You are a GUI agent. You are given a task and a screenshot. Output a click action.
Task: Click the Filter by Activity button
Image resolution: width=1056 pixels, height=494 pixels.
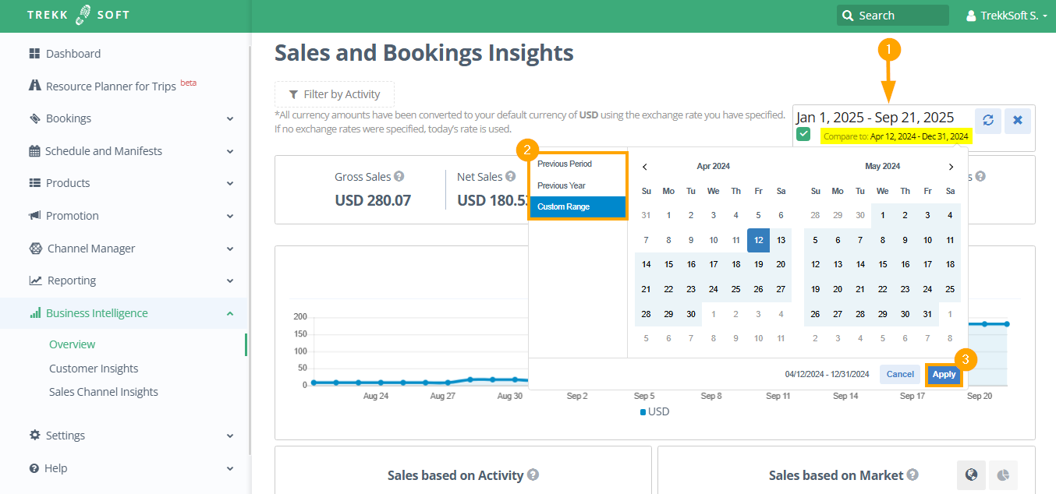pos(335,94)
